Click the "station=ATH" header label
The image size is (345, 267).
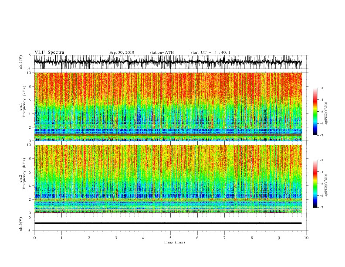pyautogui.click(x=162, y=52)
